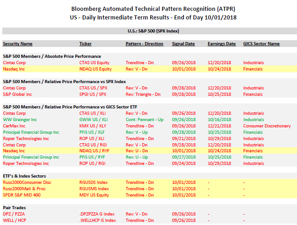Select the .DPZPZZA G Index ticker
Image resolution: width=297 pixels, height=225 pixels.
tap(97, 214)
